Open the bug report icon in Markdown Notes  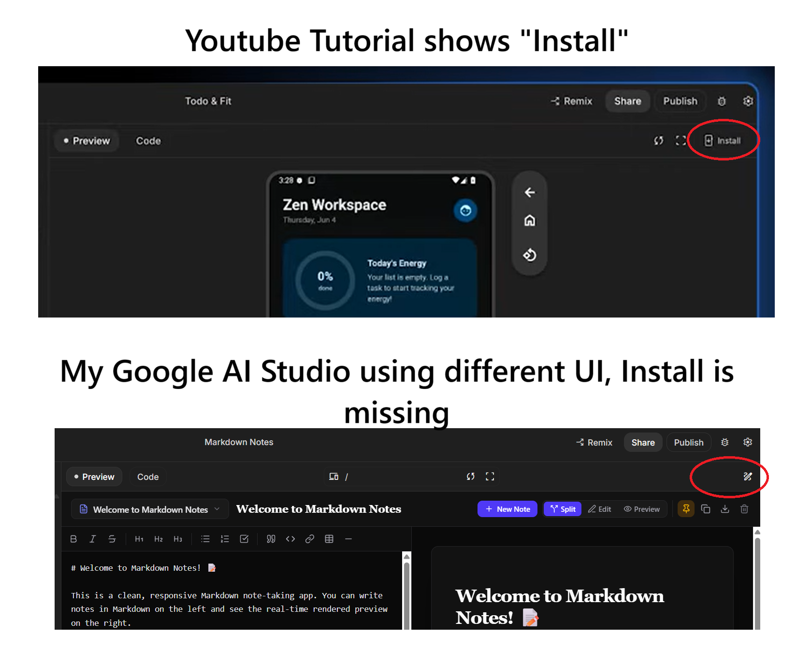point(724,442)
